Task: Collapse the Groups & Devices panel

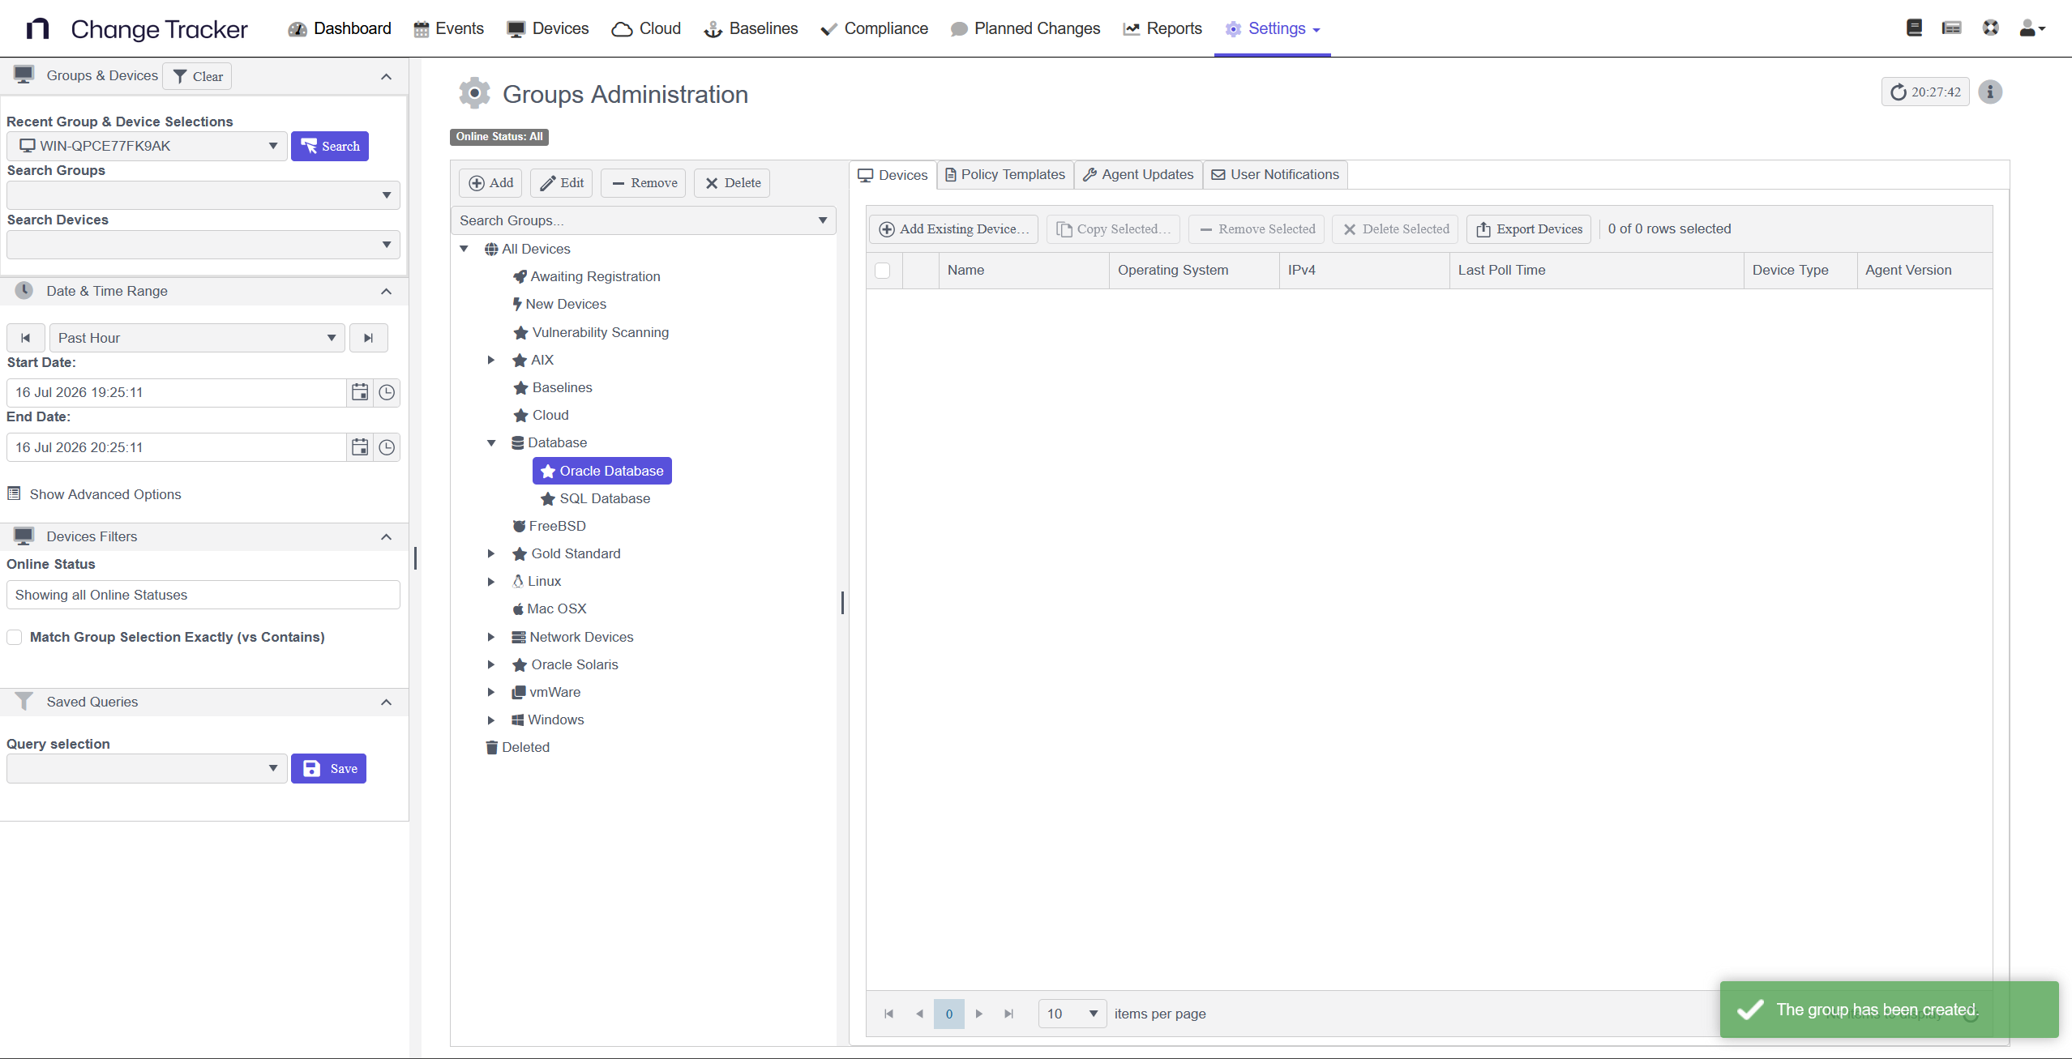Action: pyautogui.click(x=387, y=76)
